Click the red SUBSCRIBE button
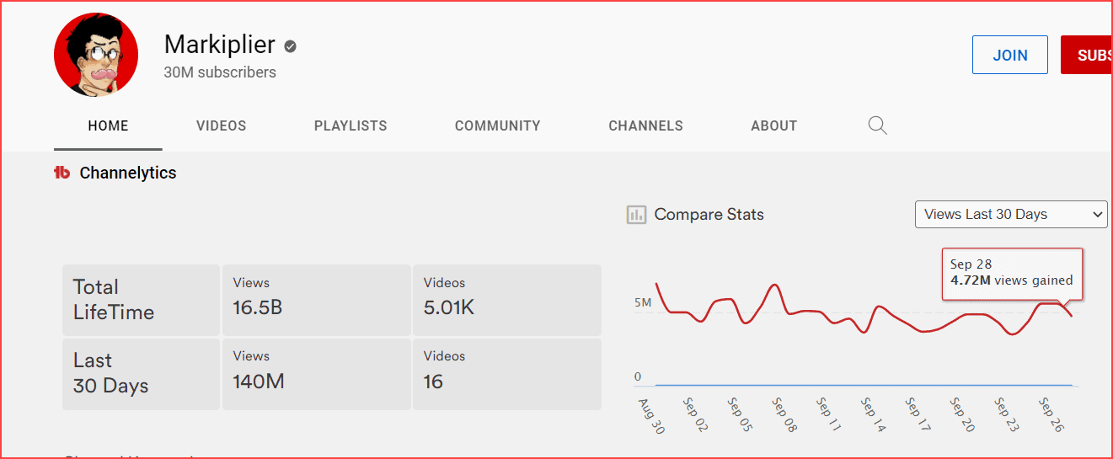This screenshot has width=1113, height=459. pos(1087,55)
